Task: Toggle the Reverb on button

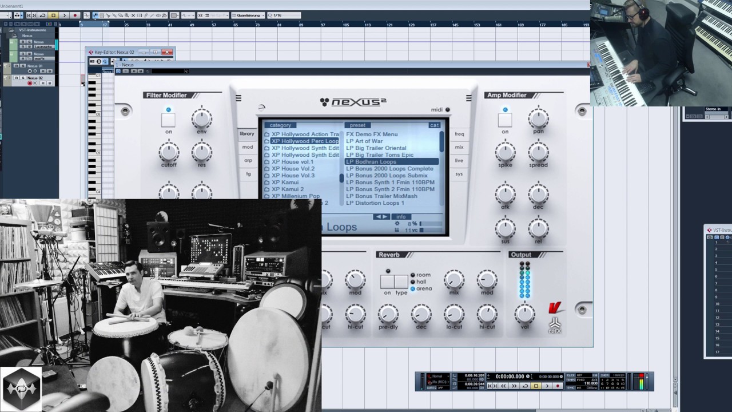Action: [387, 281]
